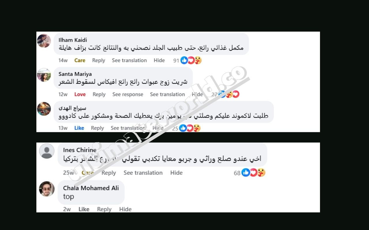The image size is (369, 230).
Task: Expand See translation for Ines Chirine's comment
Action: click(143, 173)
